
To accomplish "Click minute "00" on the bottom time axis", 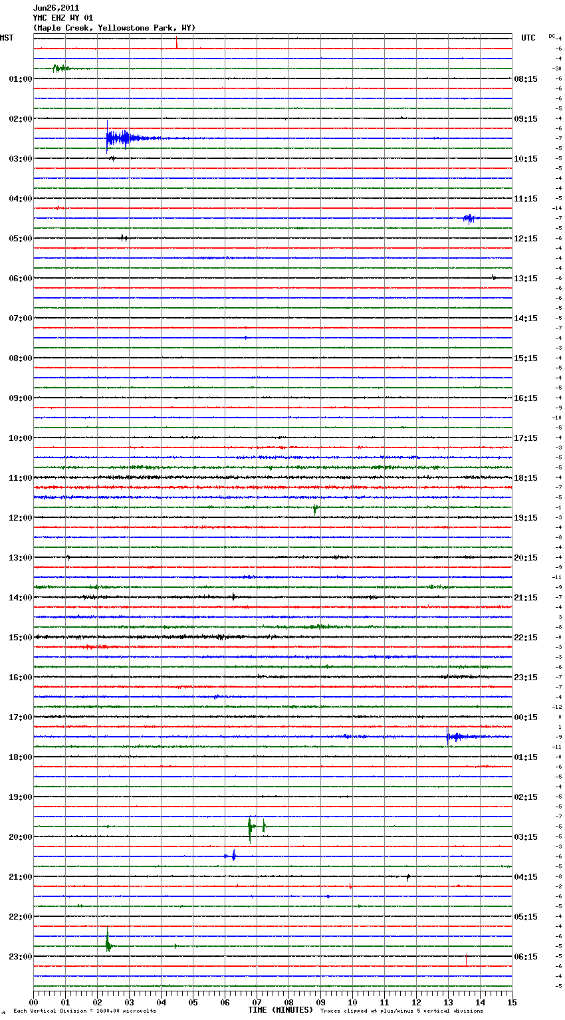I will coord(34,1002).
